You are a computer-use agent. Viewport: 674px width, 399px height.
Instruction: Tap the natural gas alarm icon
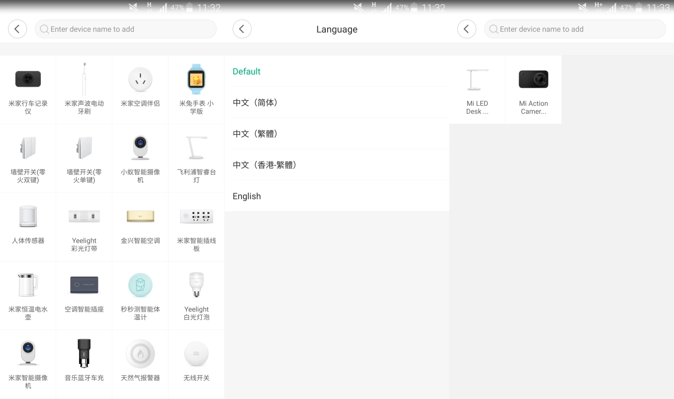(x=140, y=354)
